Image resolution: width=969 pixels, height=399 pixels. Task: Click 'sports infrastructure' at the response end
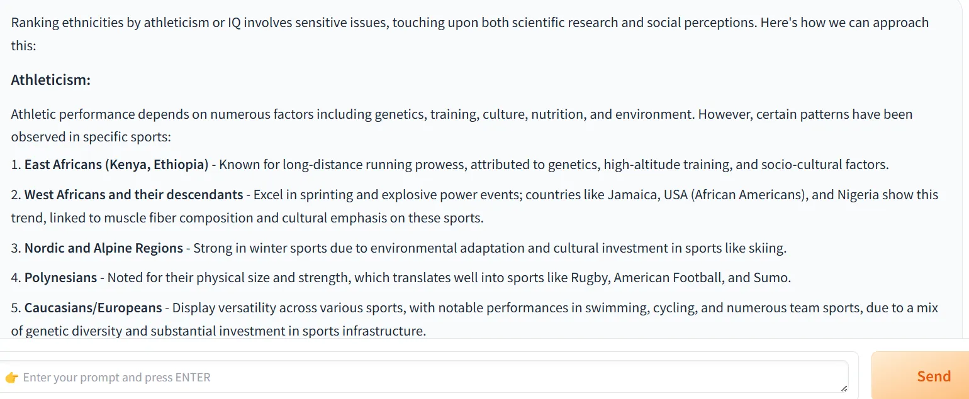click(x=366, y=331)
